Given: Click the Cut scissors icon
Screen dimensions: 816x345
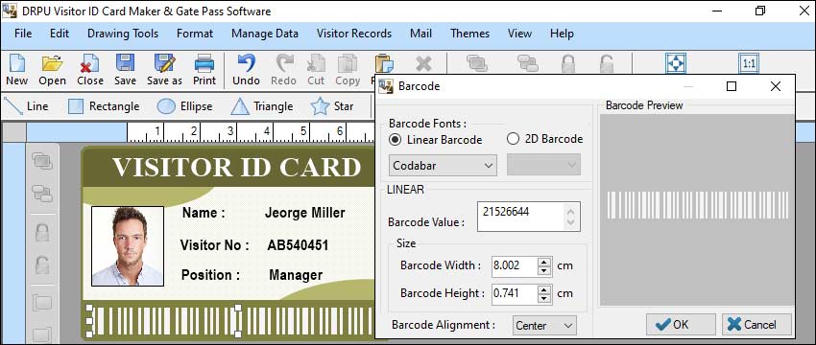Looking at the screenshot, I should 316,70.
